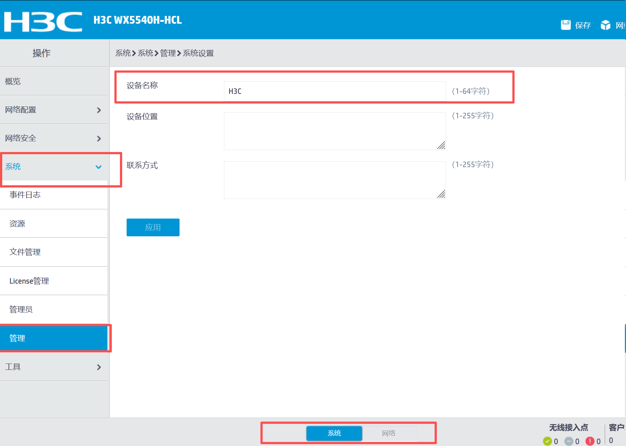Select 工具 in the sidebar
This screenshot has height=446, width=626.
tap(54, 366)
